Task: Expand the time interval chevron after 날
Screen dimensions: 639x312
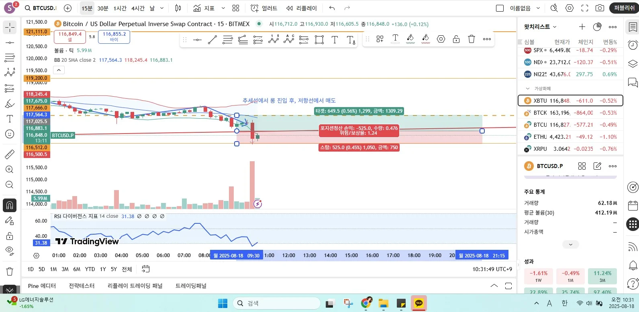Action: pyautogui.click(x=162, y=8)
